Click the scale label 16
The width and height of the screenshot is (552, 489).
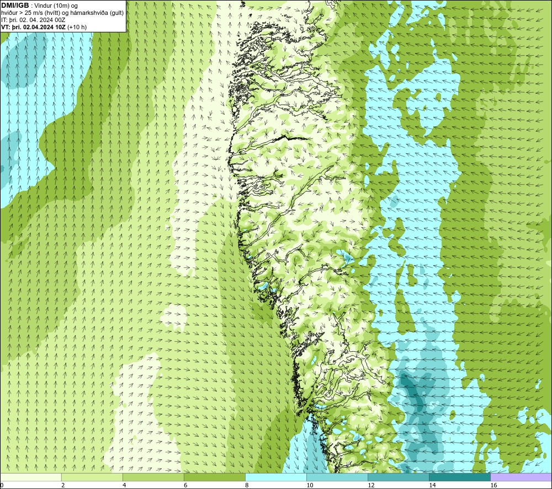point(493,486)
